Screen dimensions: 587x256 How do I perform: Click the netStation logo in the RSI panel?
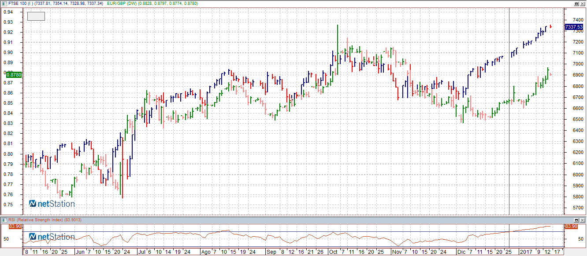(x=52, y=237)
